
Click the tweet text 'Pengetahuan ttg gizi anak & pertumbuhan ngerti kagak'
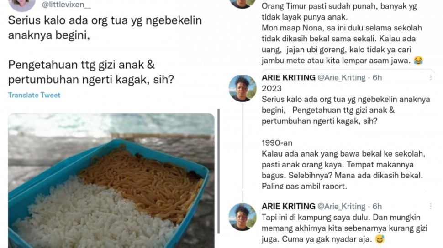point(91,72)
